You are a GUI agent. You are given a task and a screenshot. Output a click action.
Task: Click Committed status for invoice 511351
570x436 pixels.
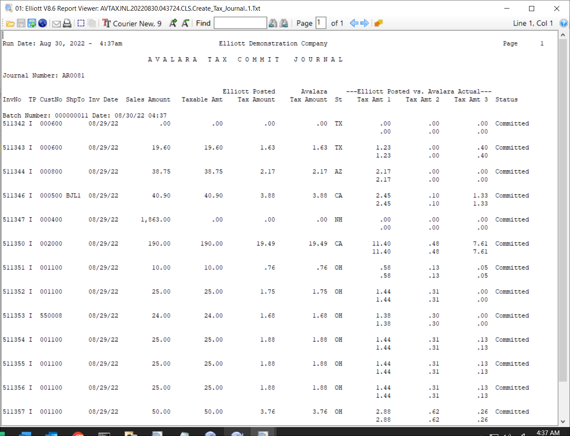point(512,267)
